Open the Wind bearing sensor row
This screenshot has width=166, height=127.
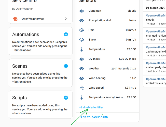pos(109,78)
